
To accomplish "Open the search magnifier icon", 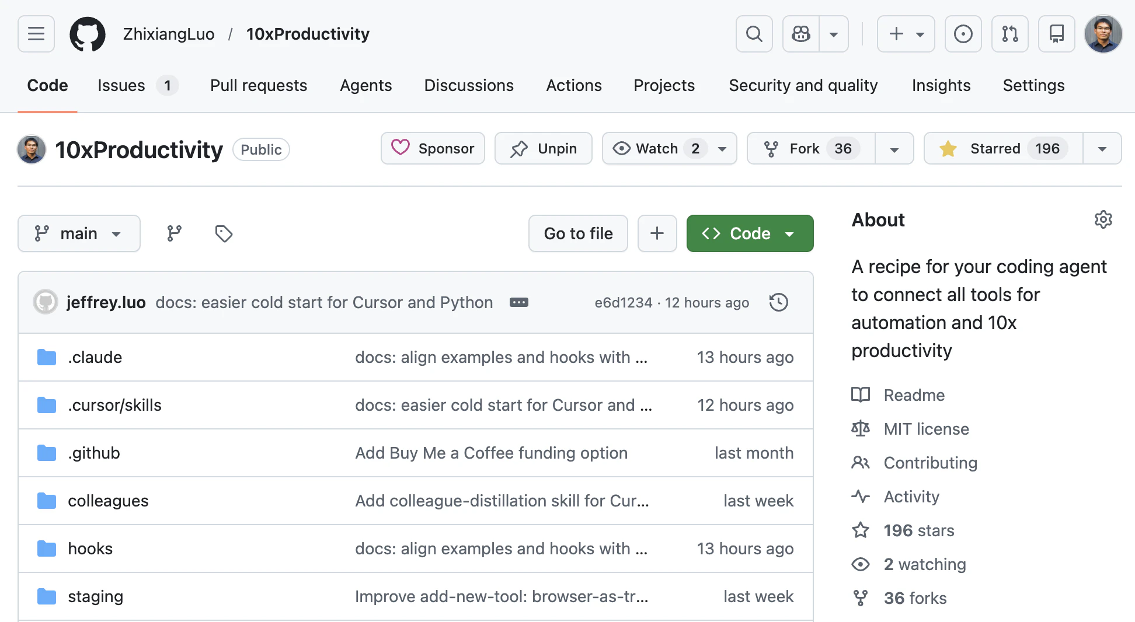I will (x=754, y=34).
